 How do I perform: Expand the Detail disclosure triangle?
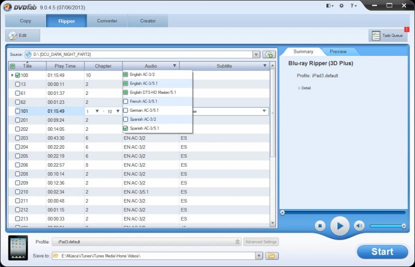pyautogui.click(x=299, y=88)
